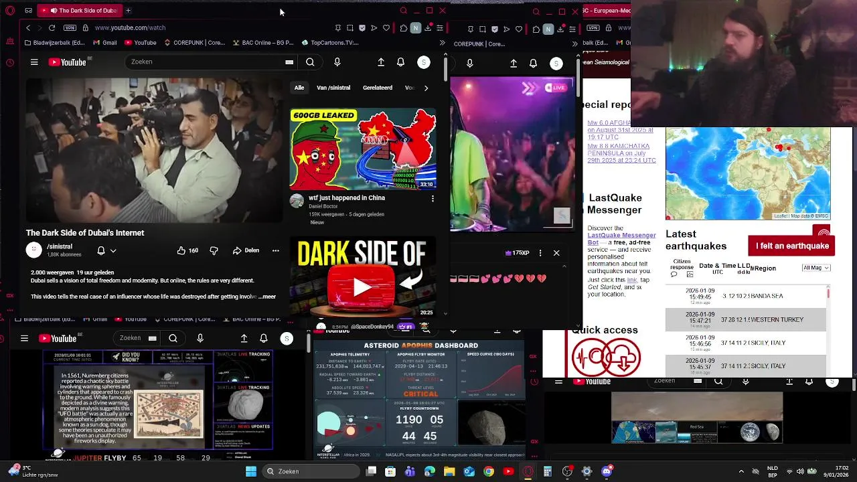Select the WESTERN TURKEY earthquake row
Viewport: 857px width, 482px height.
pos(746,319)
